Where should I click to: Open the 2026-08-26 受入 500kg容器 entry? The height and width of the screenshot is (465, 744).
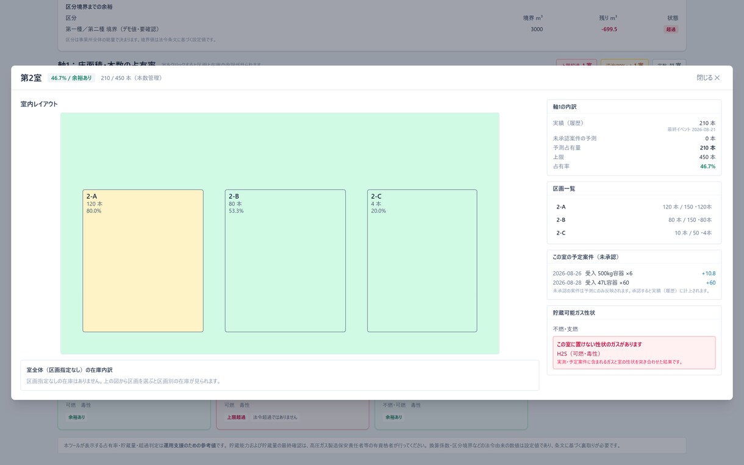634,274
